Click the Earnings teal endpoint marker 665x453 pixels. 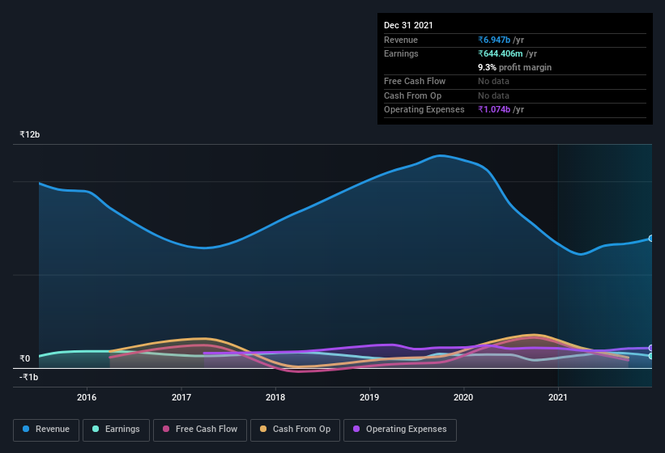(x=651, y=356)
